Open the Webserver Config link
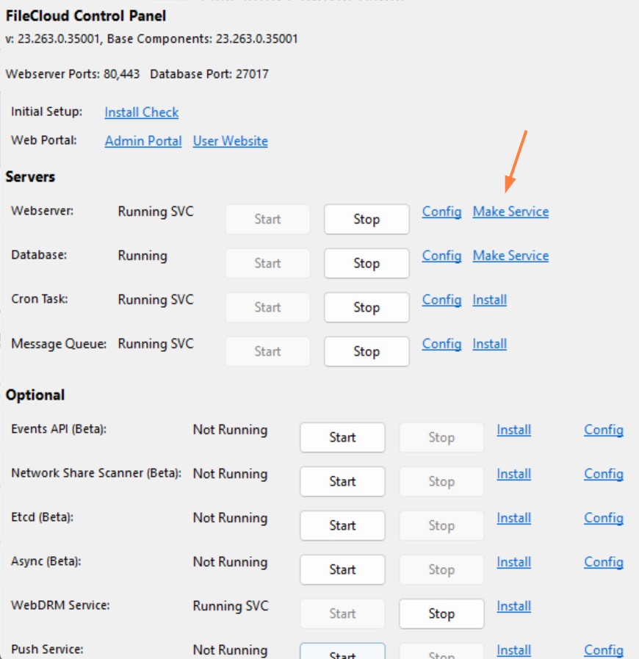The width and height of the screenshot is (639, 659). (x=441, y=212)
